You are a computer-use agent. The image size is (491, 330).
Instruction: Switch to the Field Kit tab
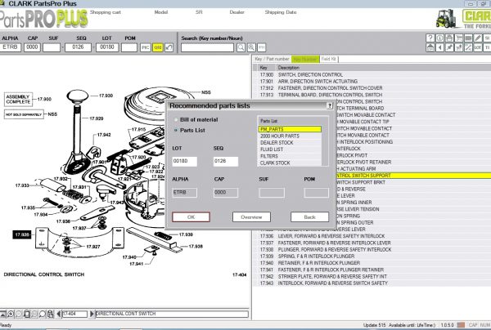point(329,59)
